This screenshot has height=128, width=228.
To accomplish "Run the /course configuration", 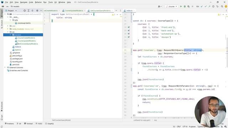I will [181, 6].
